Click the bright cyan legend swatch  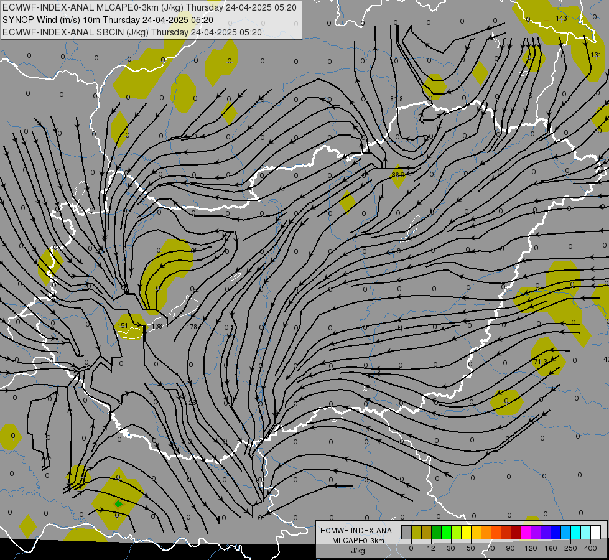point(576,533)
